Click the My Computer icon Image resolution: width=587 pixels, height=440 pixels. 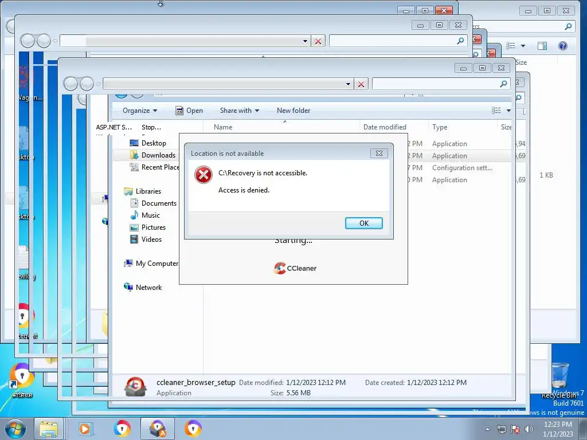(128, 264)
